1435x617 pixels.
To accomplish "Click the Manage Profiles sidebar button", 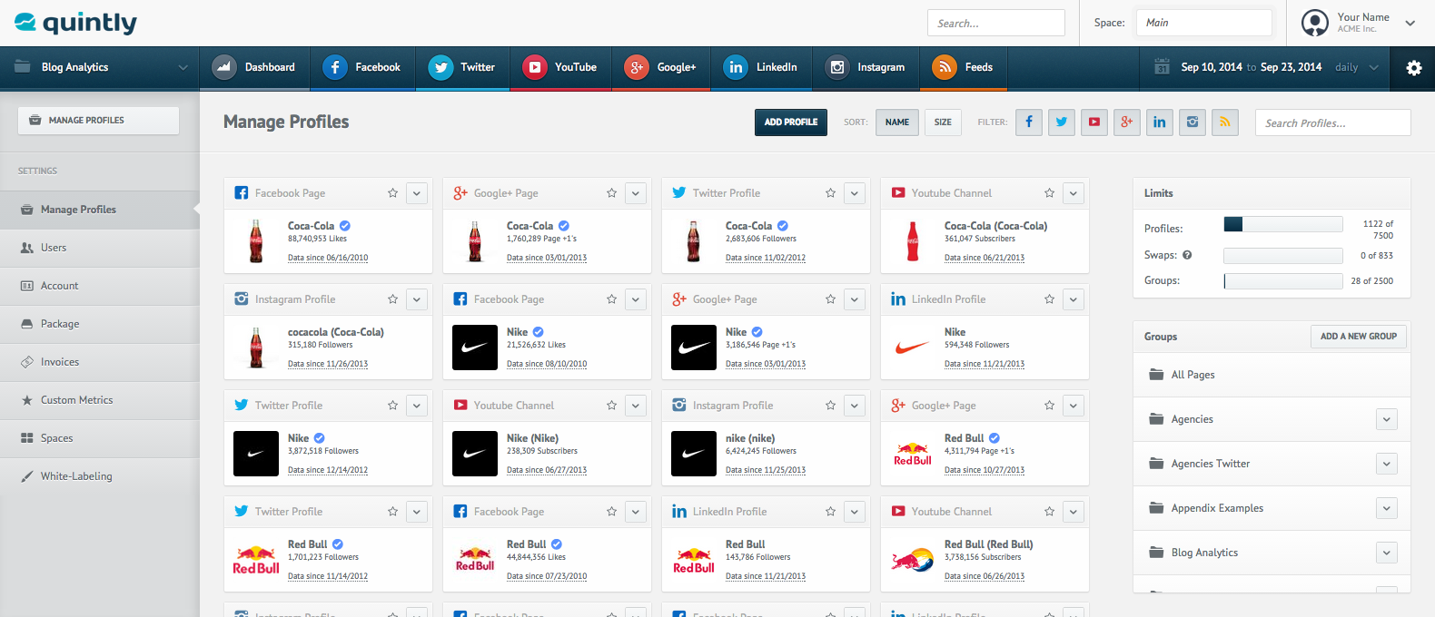I will (98, 121).
